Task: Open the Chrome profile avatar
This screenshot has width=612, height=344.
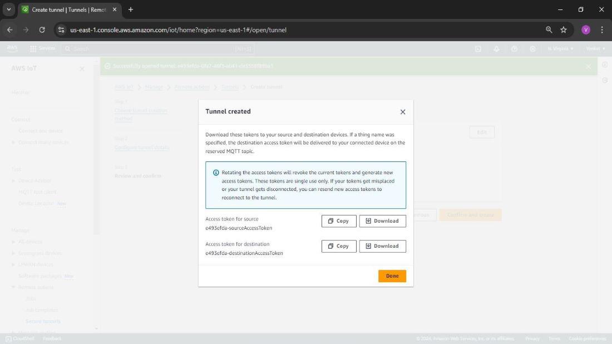Action: (585, 30)
